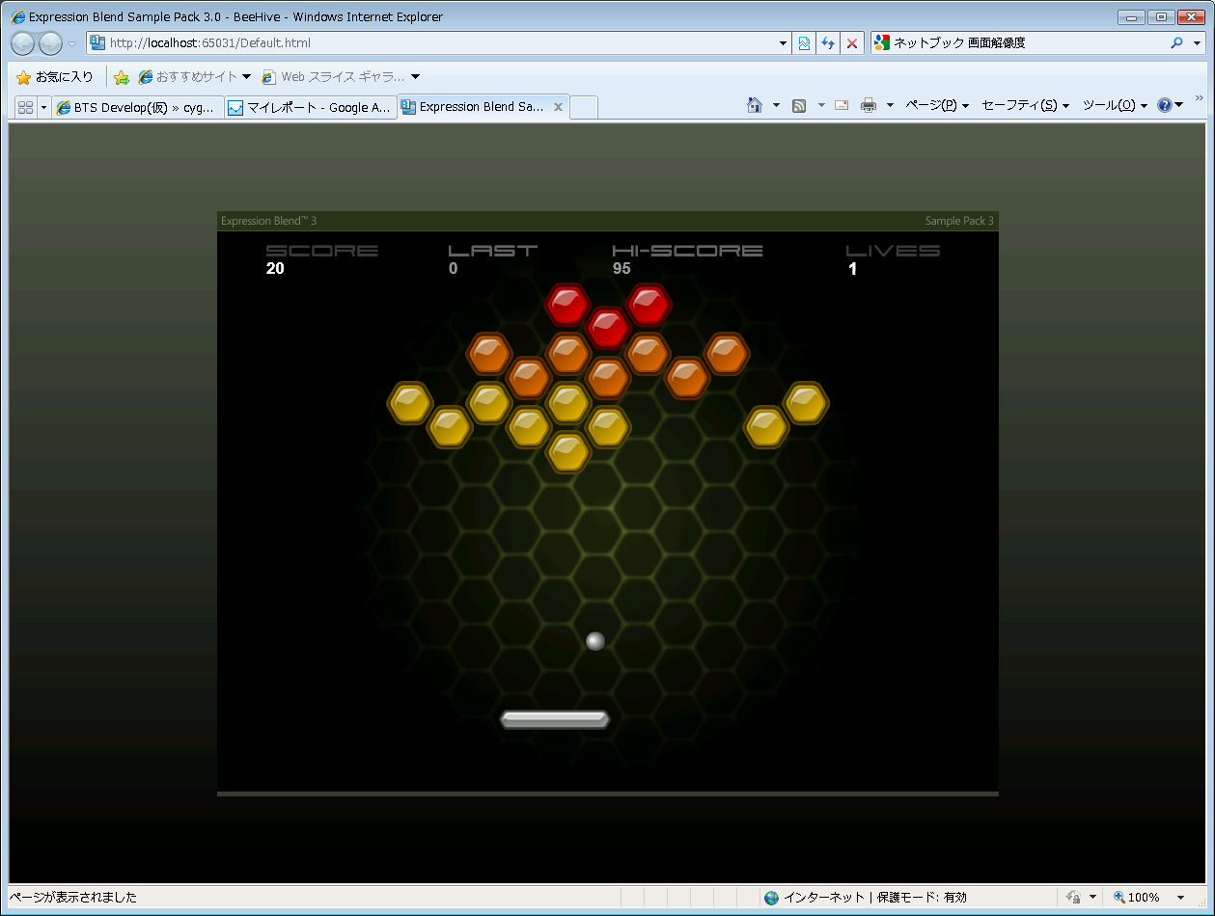The height and width of the screenshot is (916, 1215).
Task: Expand the search provider dropdown arrow
Action: pos(1198,43)
